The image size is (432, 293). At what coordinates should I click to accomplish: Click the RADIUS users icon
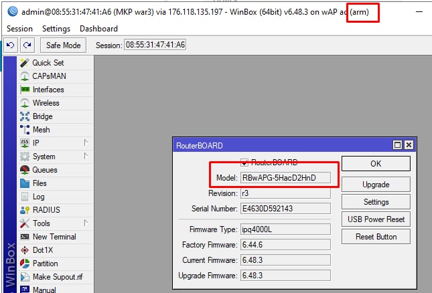[x=25, y=210]
